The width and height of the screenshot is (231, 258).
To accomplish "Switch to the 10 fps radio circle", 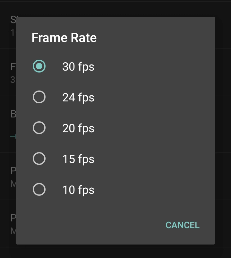I will tap(39, 190).
